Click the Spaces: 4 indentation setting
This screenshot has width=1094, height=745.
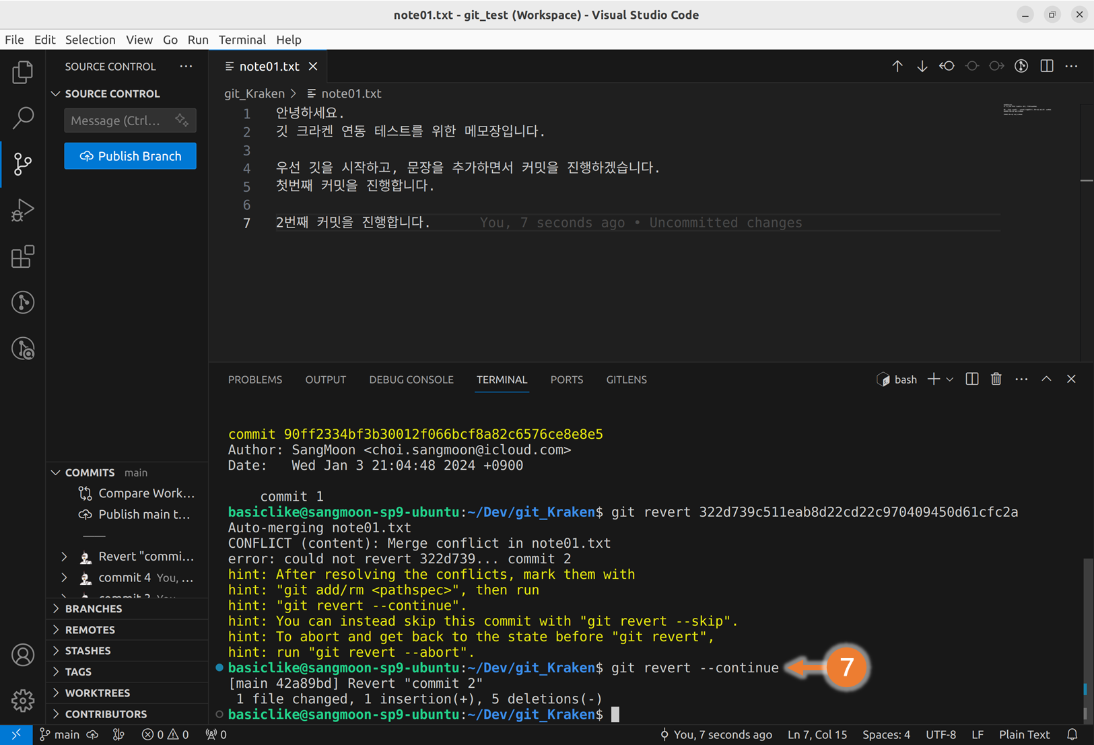(x=886, y=735)
